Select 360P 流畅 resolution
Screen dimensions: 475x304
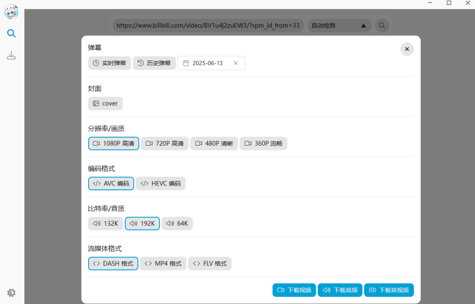coord(263,143)
